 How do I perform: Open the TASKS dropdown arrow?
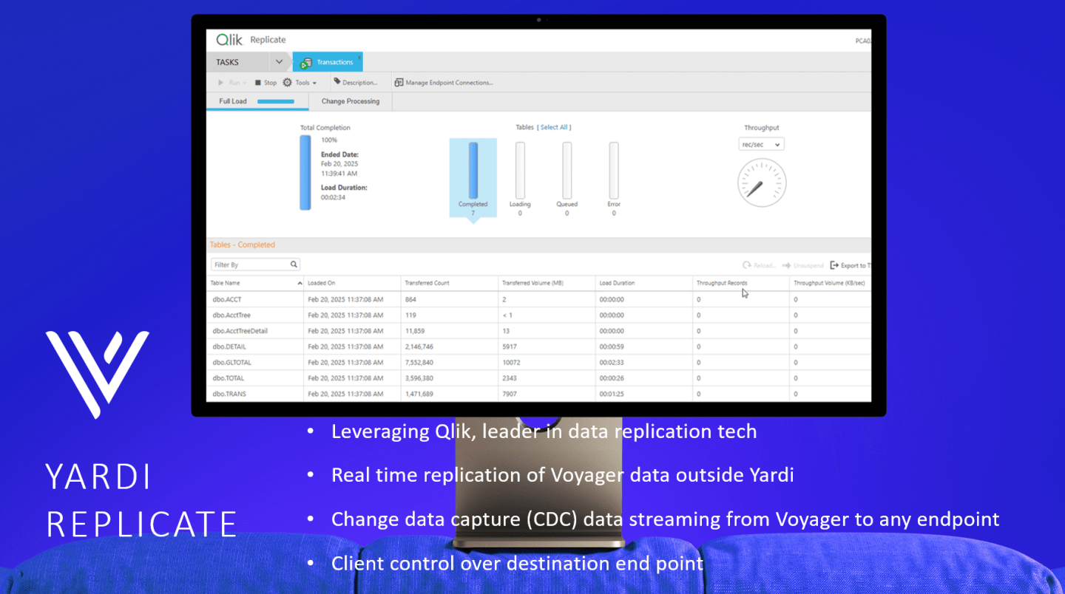pyautogui.click(x=279, y=61)
